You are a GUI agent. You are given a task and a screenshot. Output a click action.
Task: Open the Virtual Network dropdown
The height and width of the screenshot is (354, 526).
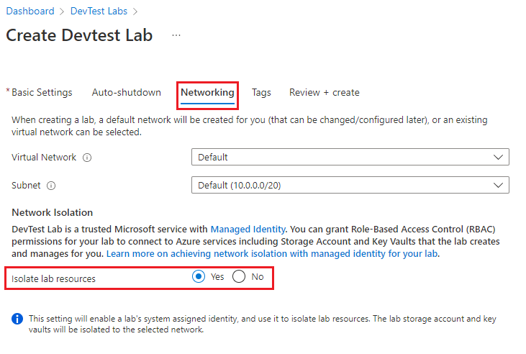pos(350,157)
